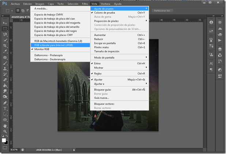Choose Bloquear guías command
The height and width of the screenshot is (154, 226).
[x=120, y=90]
